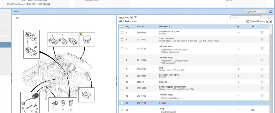Tick the select-all checkbox in table header
This screenshot has height=113, width=275.
122,27
